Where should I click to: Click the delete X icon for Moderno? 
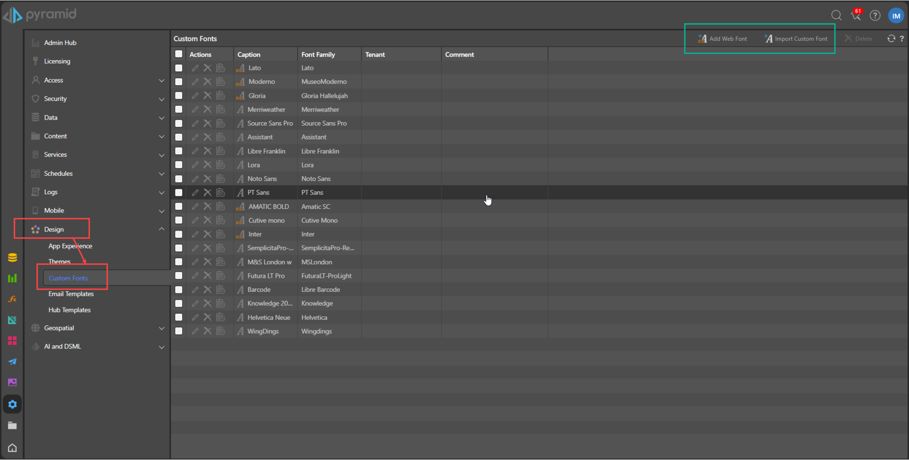click(208, 82)
